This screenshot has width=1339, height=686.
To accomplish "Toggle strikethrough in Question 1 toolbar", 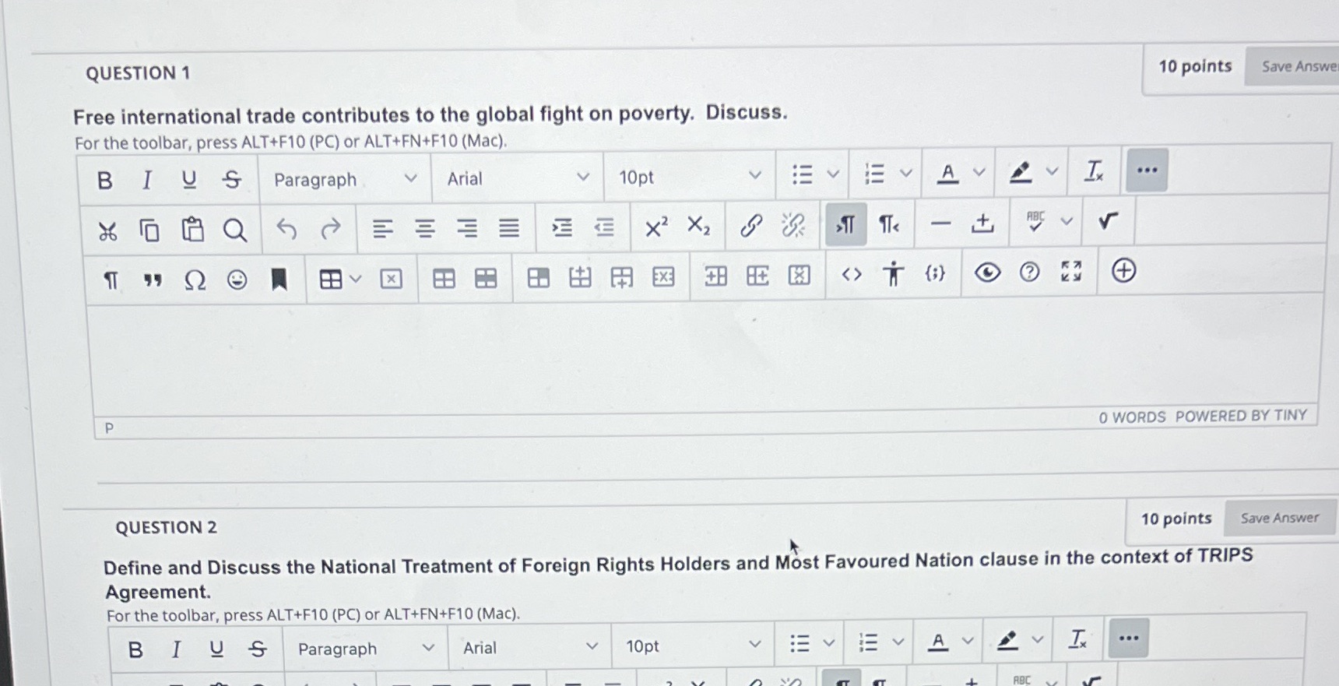I will click(x=232, y=180).
